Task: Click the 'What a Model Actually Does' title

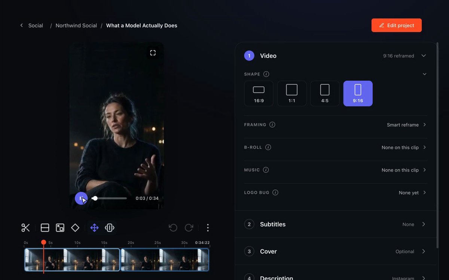Action: pyautogui.click(x=142, y=25)
